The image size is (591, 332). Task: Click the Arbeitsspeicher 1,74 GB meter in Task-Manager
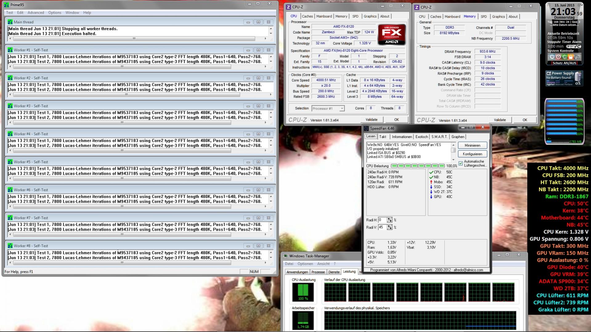coord(303,320)
